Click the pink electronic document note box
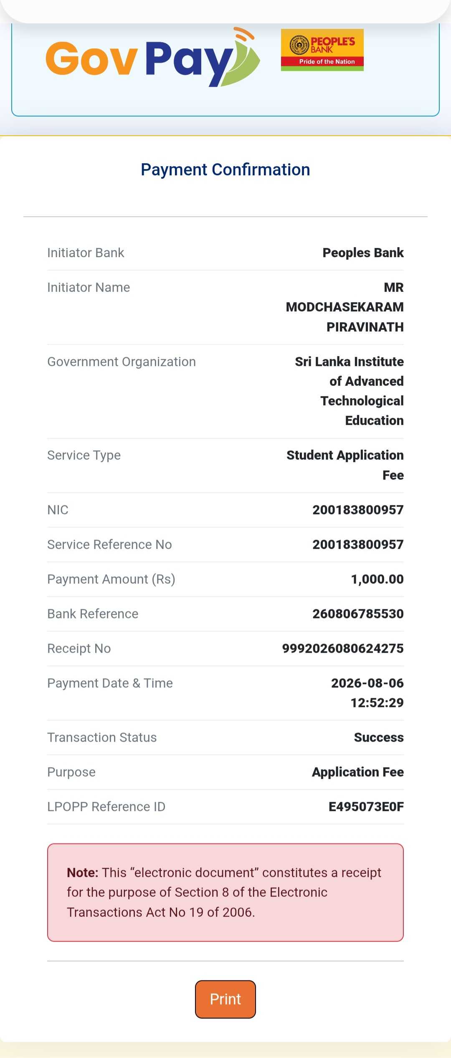The image size is (451, 1058). (x=225, y=892)
